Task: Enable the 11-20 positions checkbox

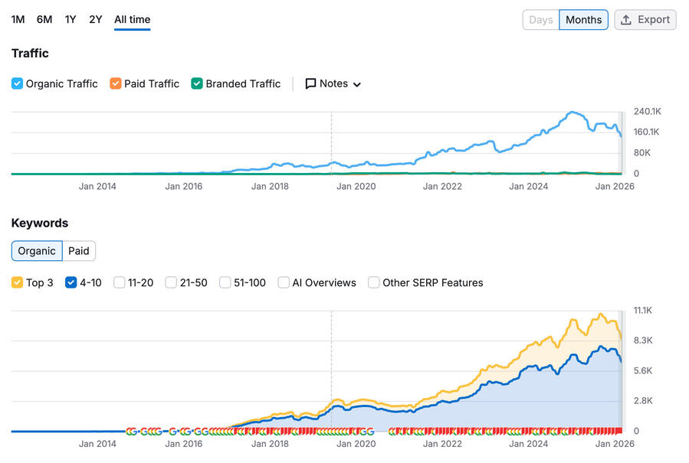Action: (x=120, y=282)
